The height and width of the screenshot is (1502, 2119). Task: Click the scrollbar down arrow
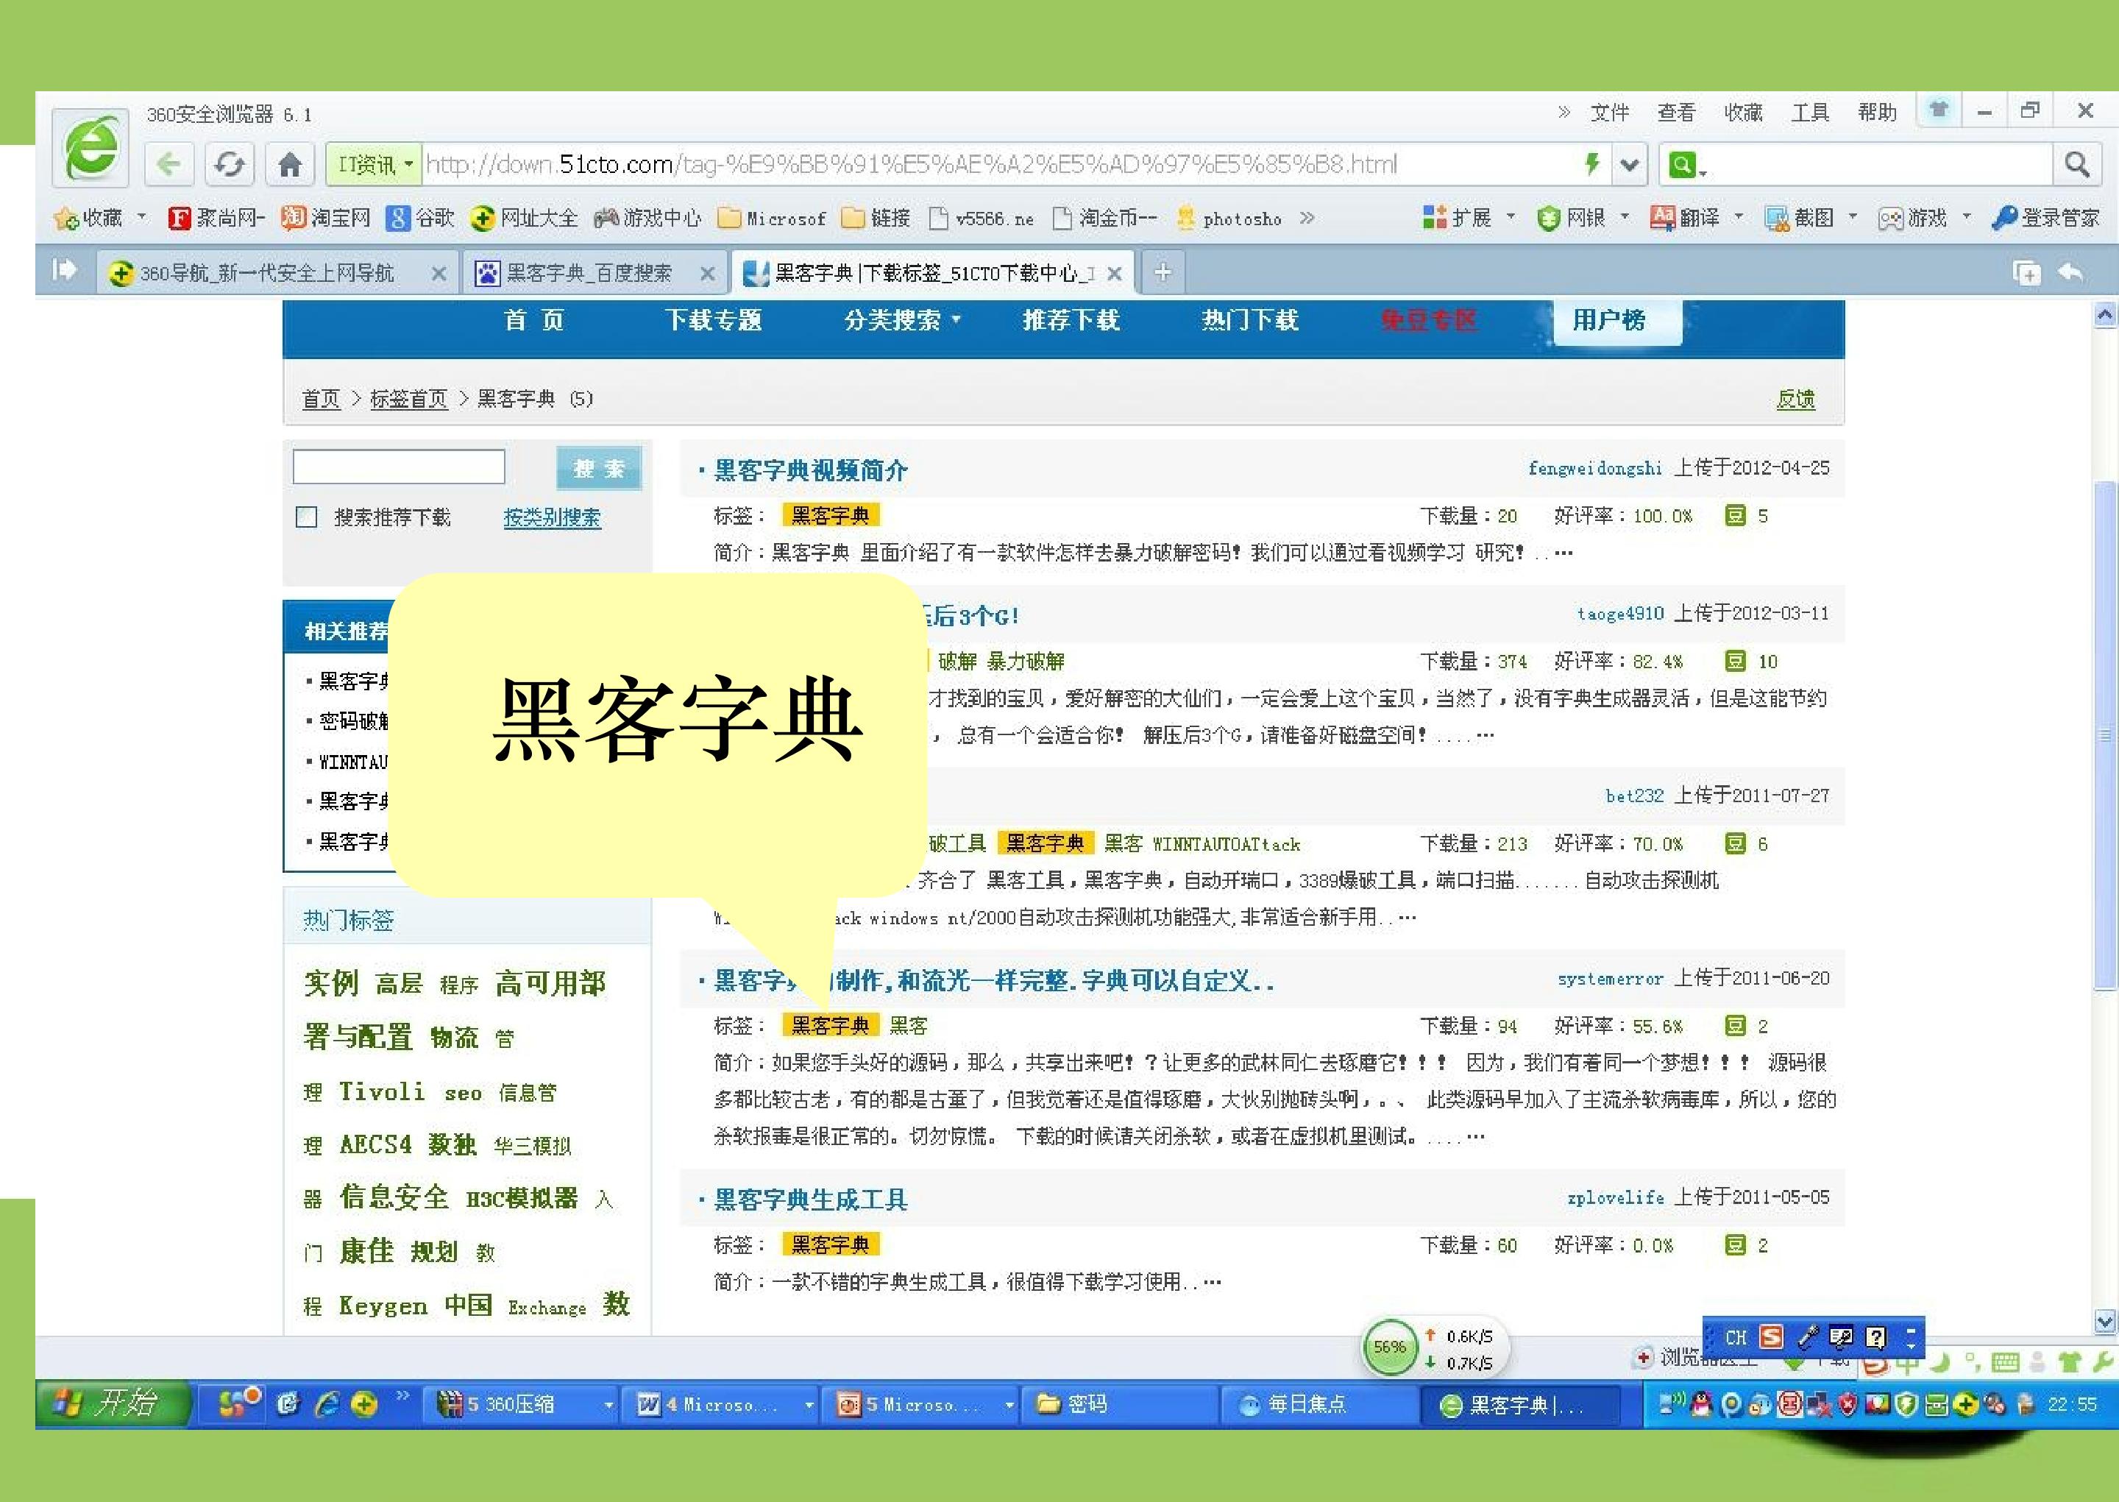click(x=2105, y=1321)
